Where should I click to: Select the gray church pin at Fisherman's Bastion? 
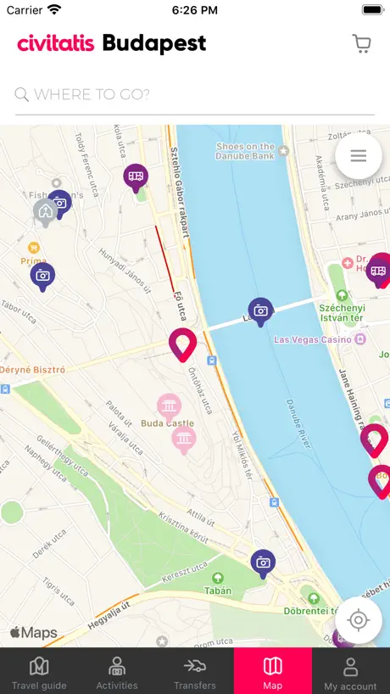(x=46, y=213)
